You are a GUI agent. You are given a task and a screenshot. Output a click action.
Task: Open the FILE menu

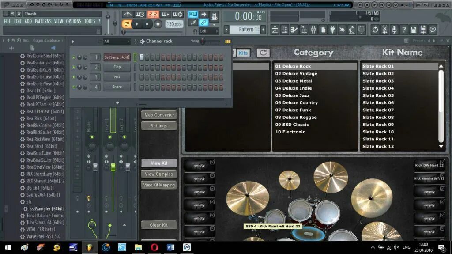7,21
